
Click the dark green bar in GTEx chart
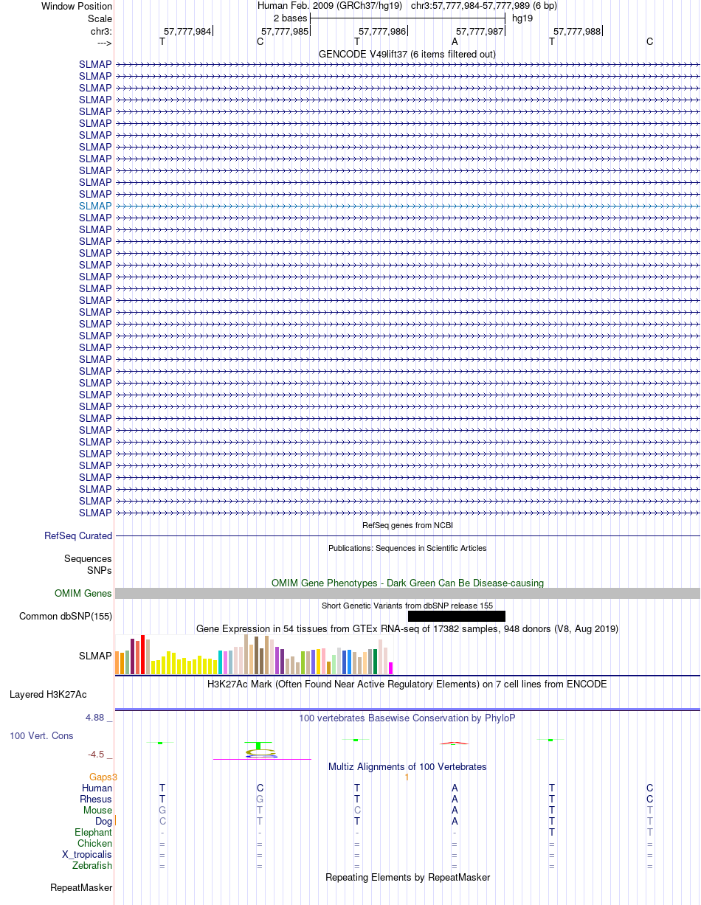(x=376, y=661)
